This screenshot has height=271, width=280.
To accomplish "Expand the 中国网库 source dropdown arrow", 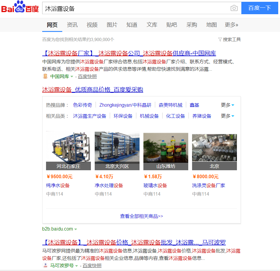I will [72, 77].
